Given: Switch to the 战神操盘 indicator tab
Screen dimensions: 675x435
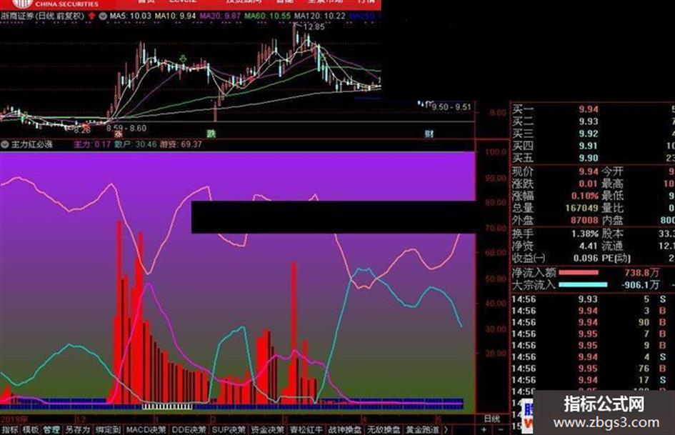Looking at the screenshot, I should coord(345,429).
